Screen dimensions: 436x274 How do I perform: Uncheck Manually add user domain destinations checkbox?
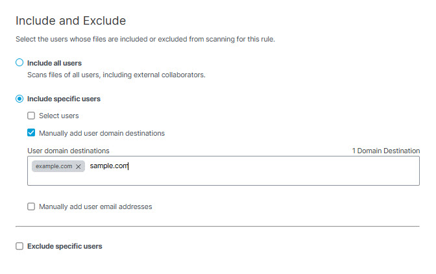point(31,132)
